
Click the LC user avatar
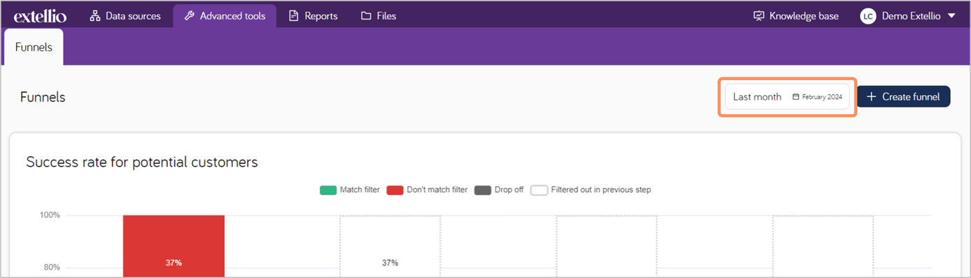pyautogui.click(x=868, y=16)
